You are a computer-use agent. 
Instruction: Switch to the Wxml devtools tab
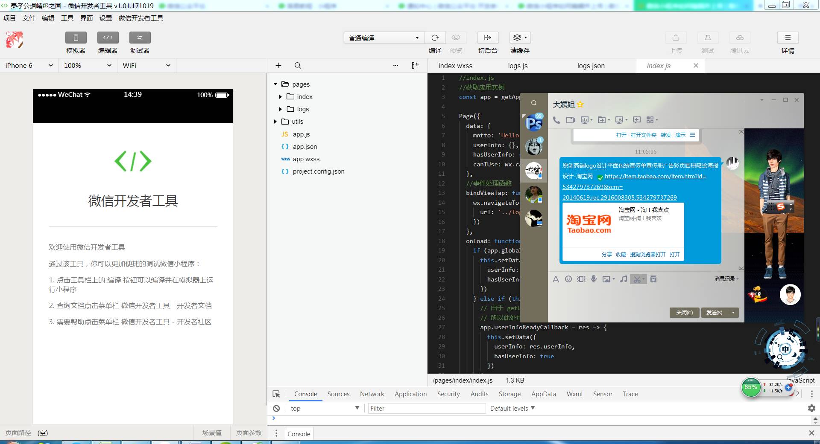point(574,394)
